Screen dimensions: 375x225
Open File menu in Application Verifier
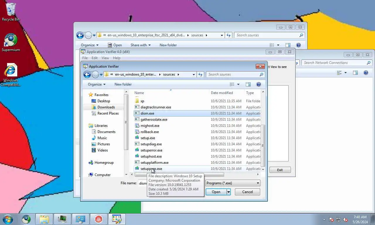[85, 58]
